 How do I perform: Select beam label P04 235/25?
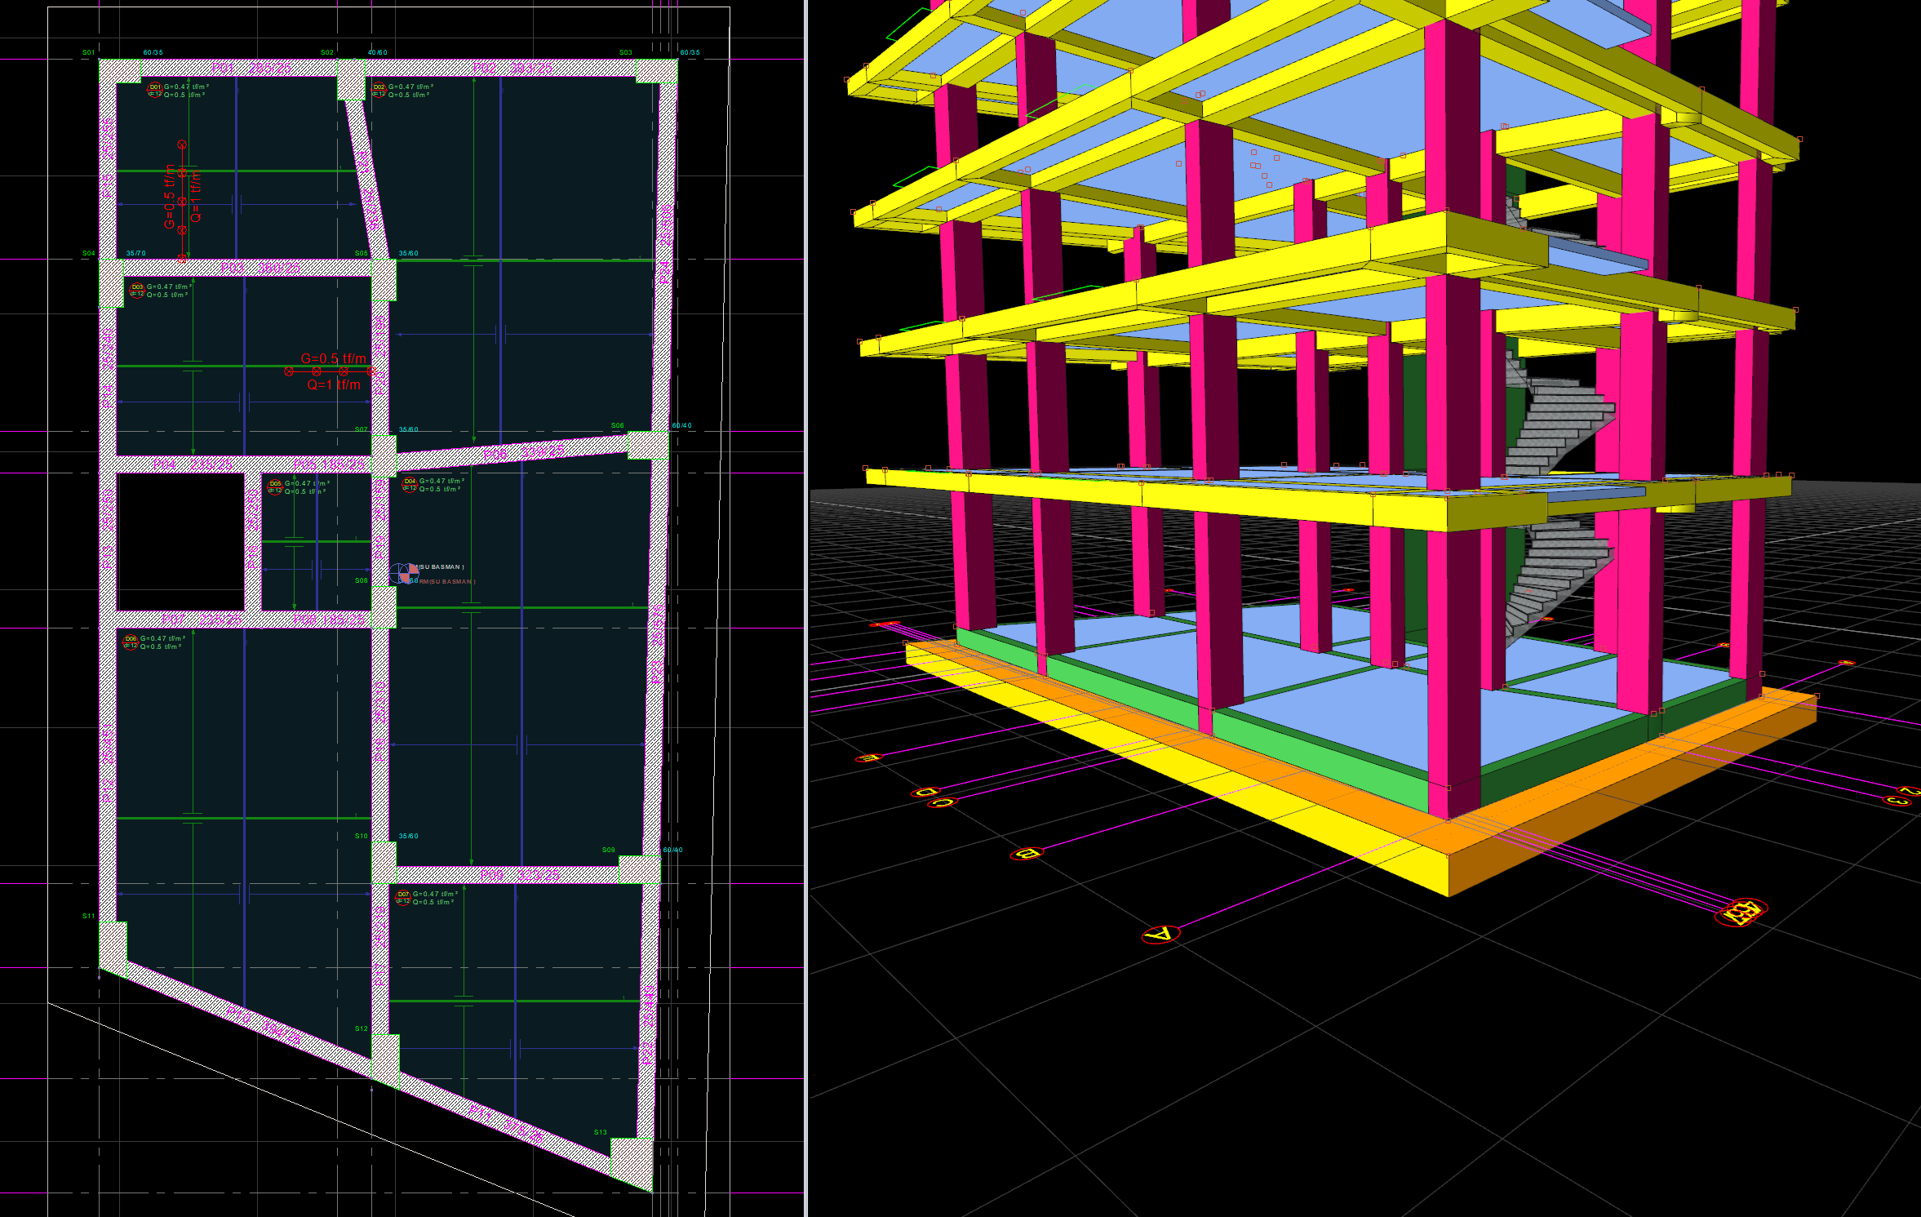coord(193,464)
